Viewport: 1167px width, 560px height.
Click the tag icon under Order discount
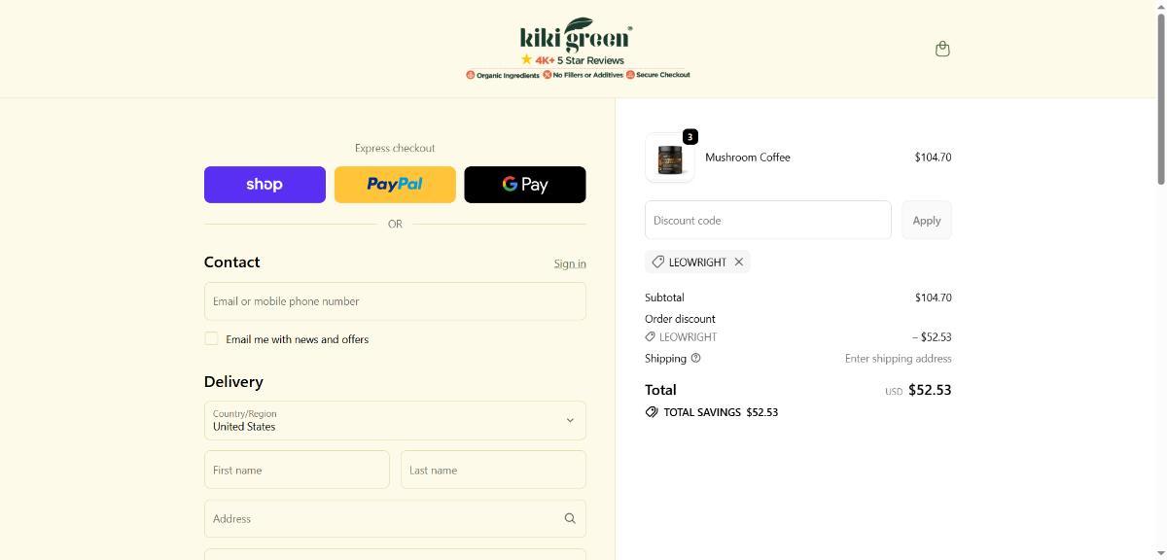point(650,337)
